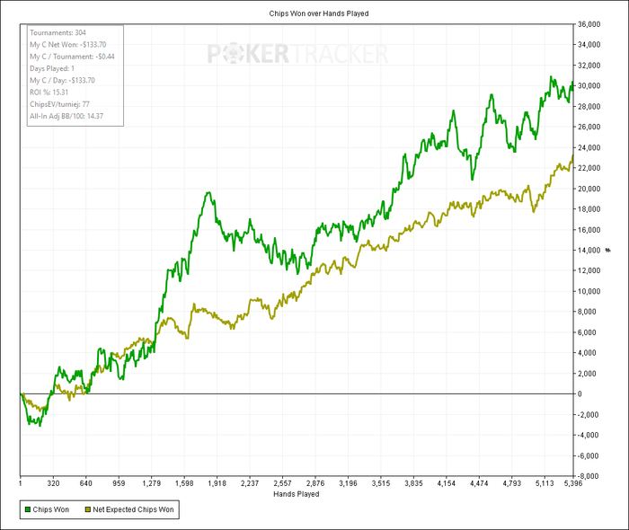Click the 14,000 y-axis label

click(589, 251)
